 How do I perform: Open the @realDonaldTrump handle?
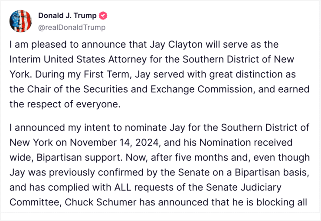pyautogui.click(x=72, y=27)
